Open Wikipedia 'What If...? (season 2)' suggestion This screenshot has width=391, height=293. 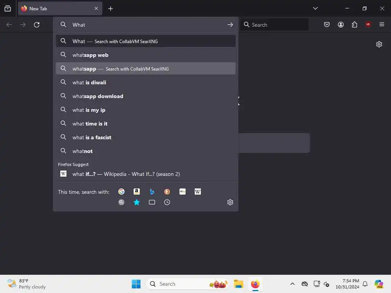tap(145, 174)
